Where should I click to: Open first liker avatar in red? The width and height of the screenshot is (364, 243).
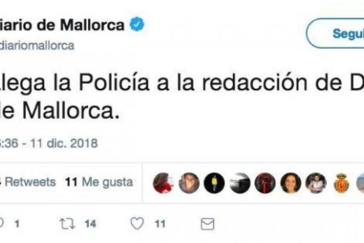point(163,183)
